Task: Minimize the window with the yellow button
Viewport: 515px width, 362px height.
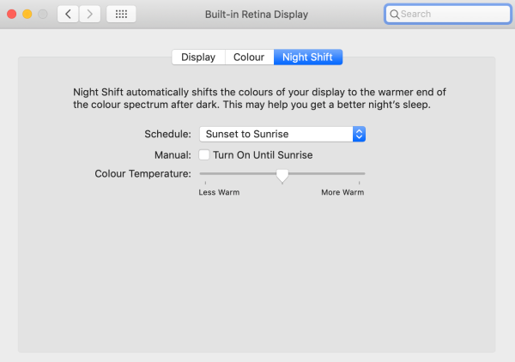Action: (x=27, y=14)
